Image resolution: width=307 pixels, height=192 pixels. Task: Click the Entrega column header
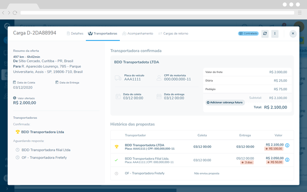coord(245,135)
